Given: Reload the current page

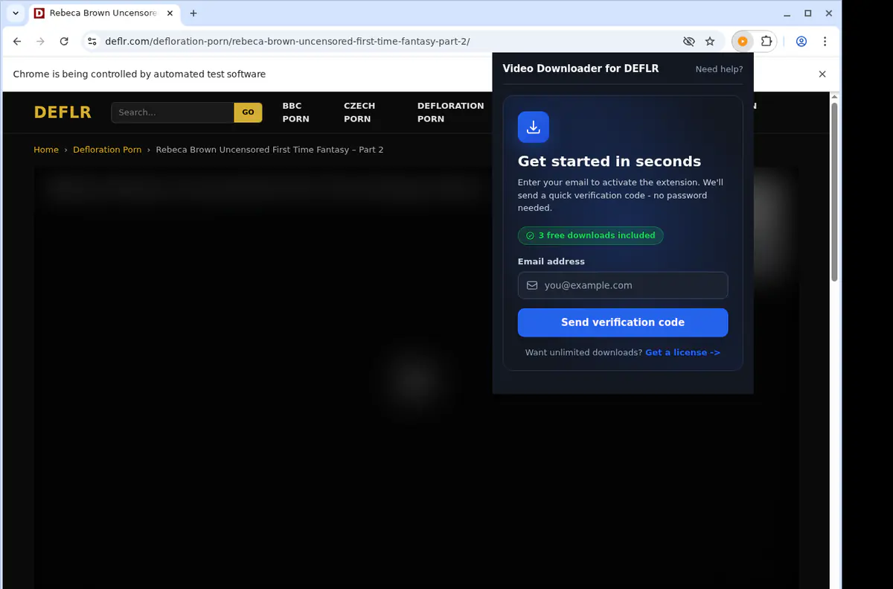Looking at the screenshot, I should click(64, 42).
